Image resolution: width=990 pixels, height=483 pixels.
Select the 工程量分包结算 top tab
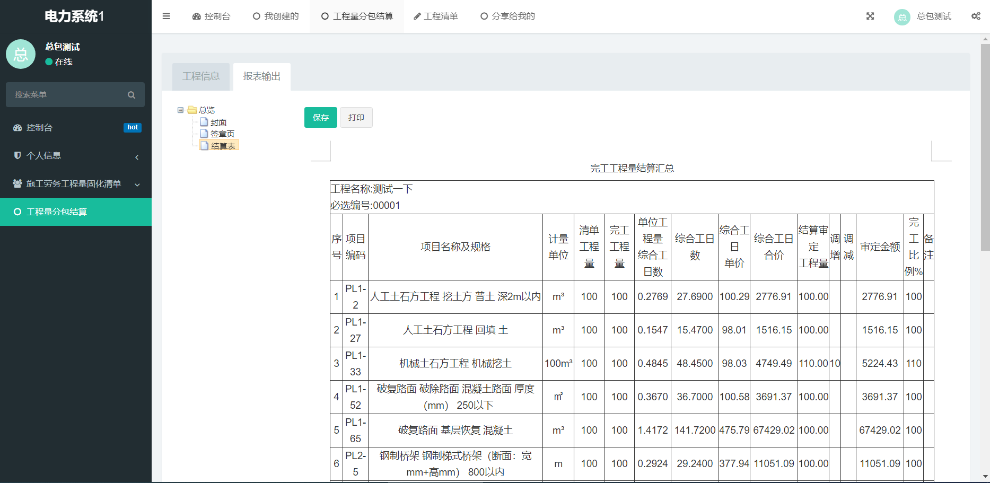(357, 16)
